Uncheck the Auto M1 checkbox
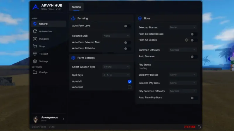Image resolution: width=234 pixels, height=131 pixels. tap(130, 82)
